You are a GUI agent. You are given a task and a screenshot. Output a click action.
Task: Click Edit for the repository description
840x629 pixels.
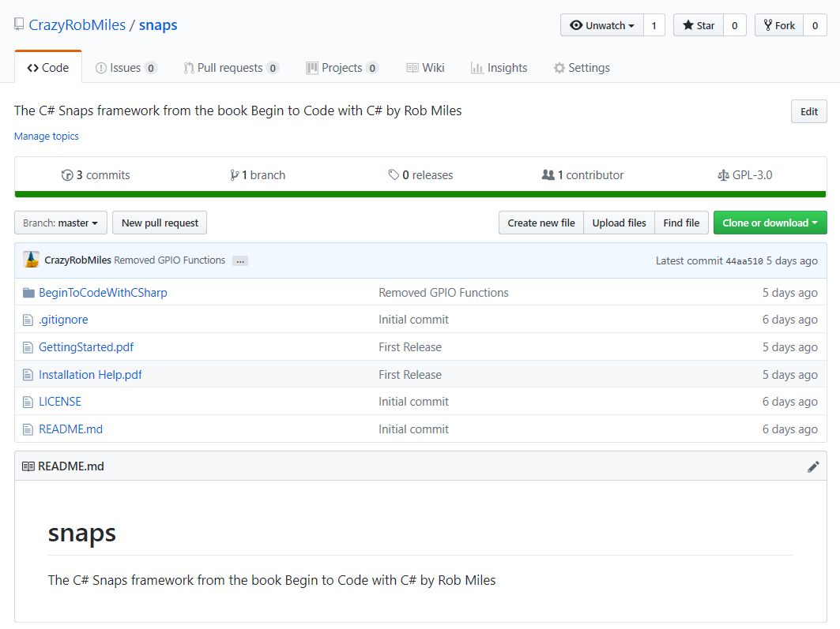click(x=809, y=111)
